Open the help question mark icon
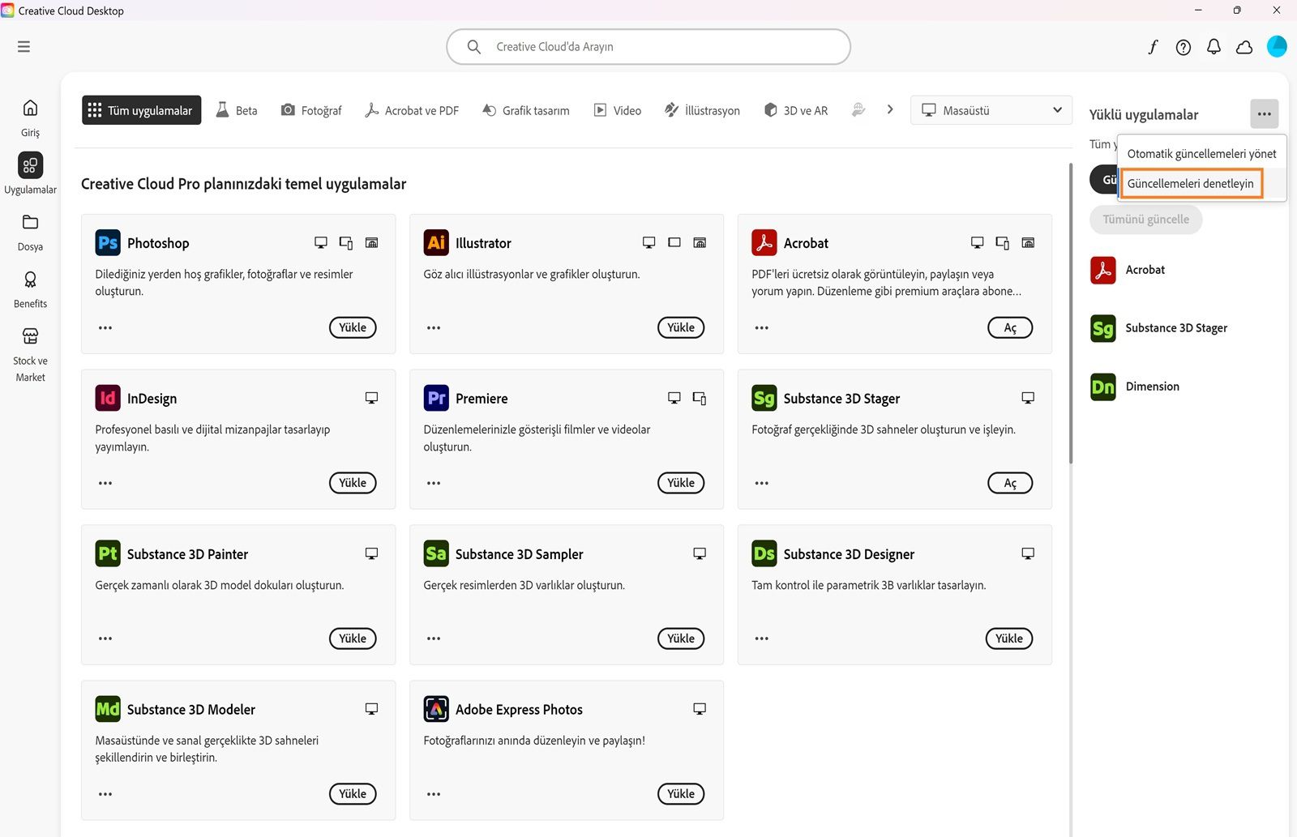 pos(1184,47)
